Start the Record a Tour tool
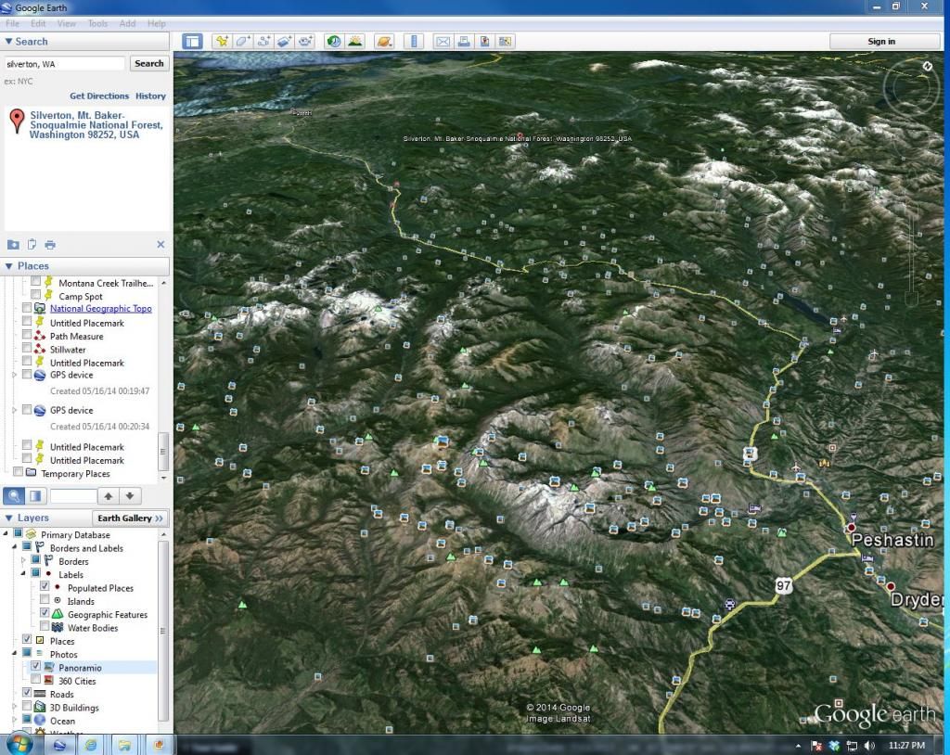Screen dimensions: 950x755 [x=304, y=41]
